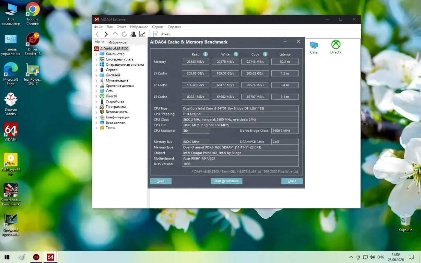Select Конфигурация in the tree

(117, 117)
